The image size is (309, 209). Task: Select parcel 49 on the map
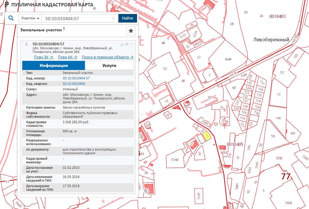183,81
